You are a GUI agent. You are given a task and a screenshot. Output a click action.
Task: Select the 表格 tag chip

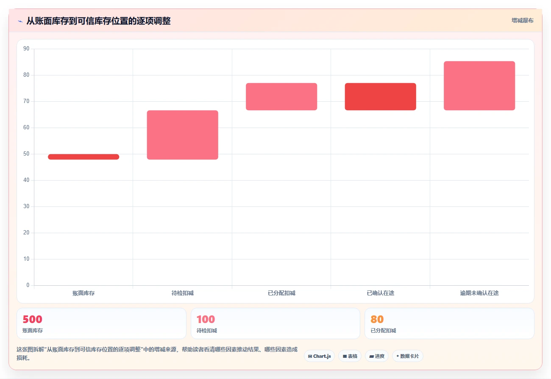350,356
